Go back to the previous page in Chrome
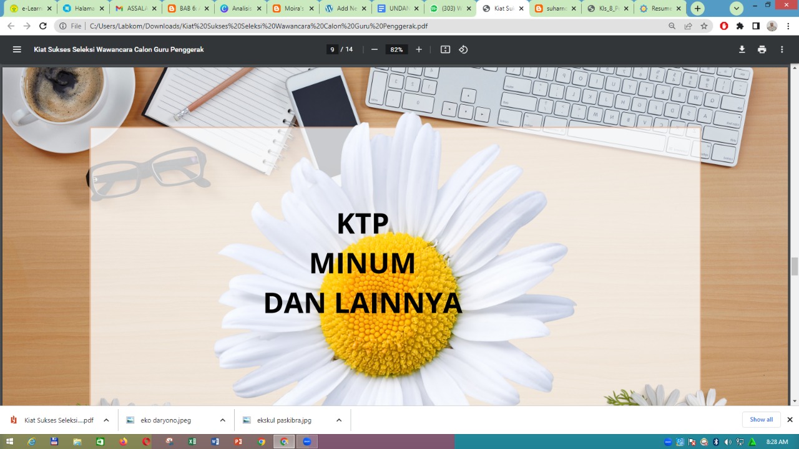The height and width of the screenshot is (449, 799). point(11,26)
